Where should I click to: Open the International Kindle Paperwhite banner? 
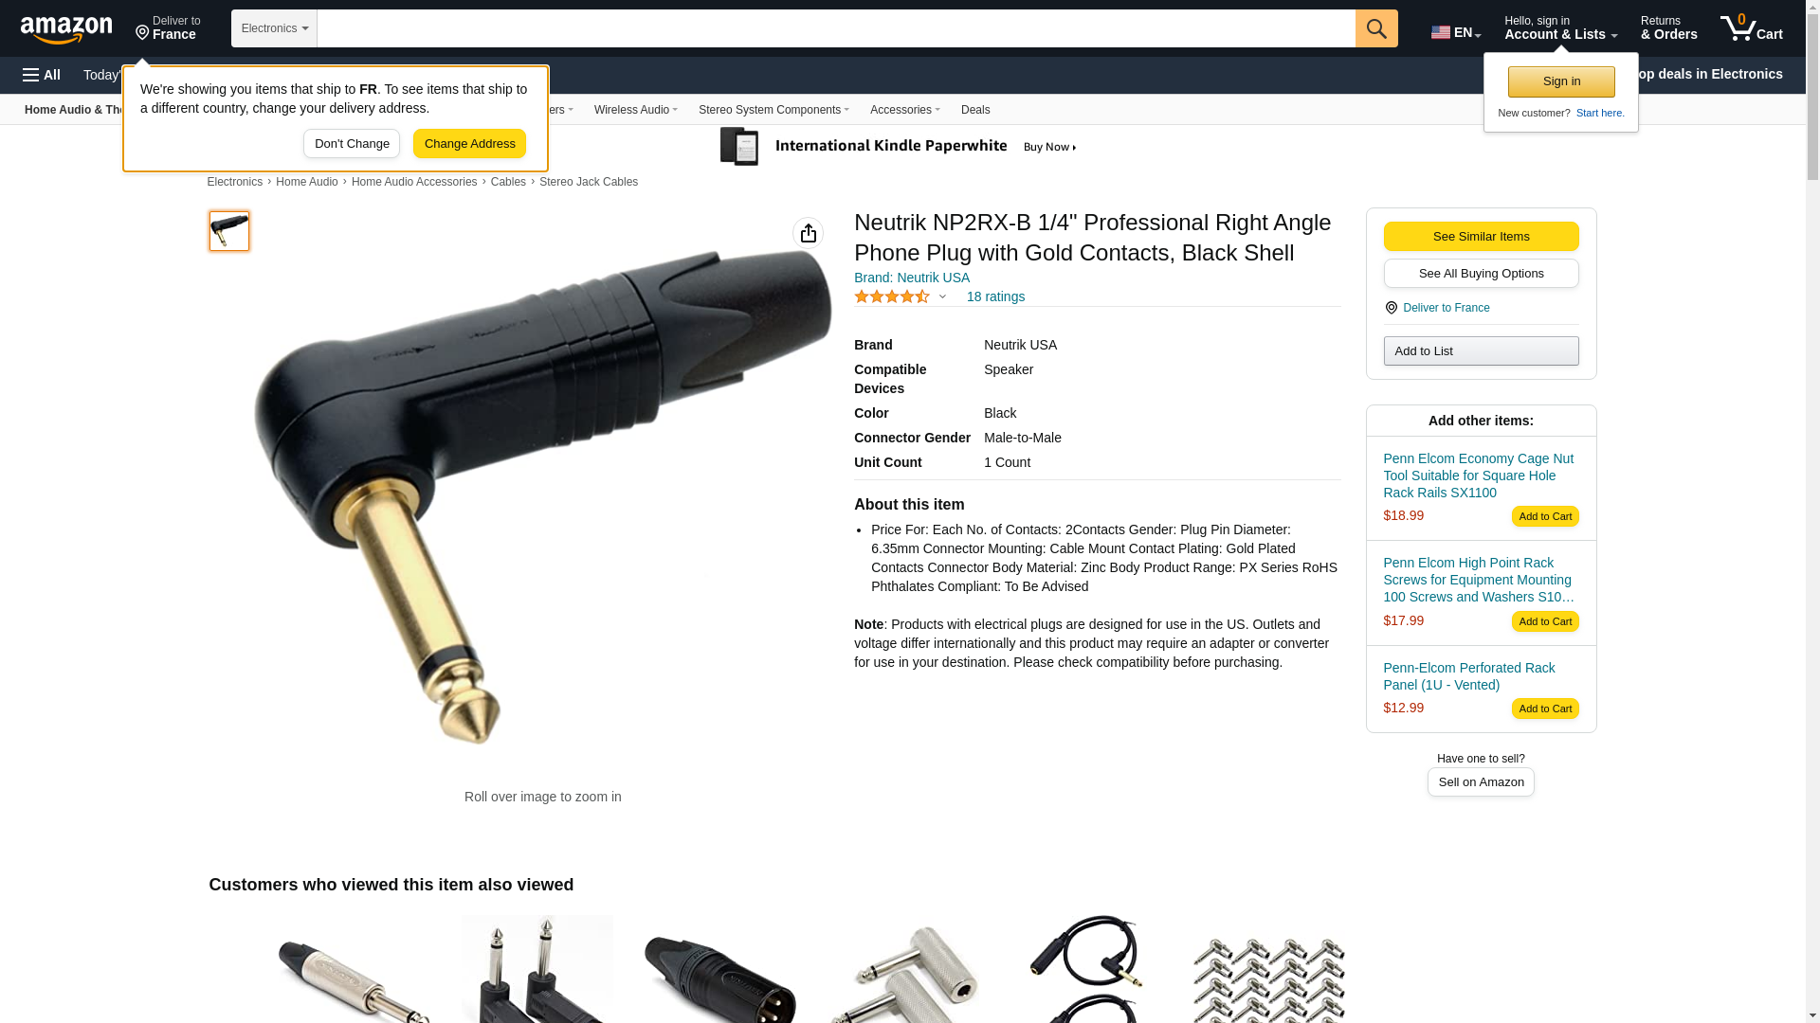(x=899, y=147)
